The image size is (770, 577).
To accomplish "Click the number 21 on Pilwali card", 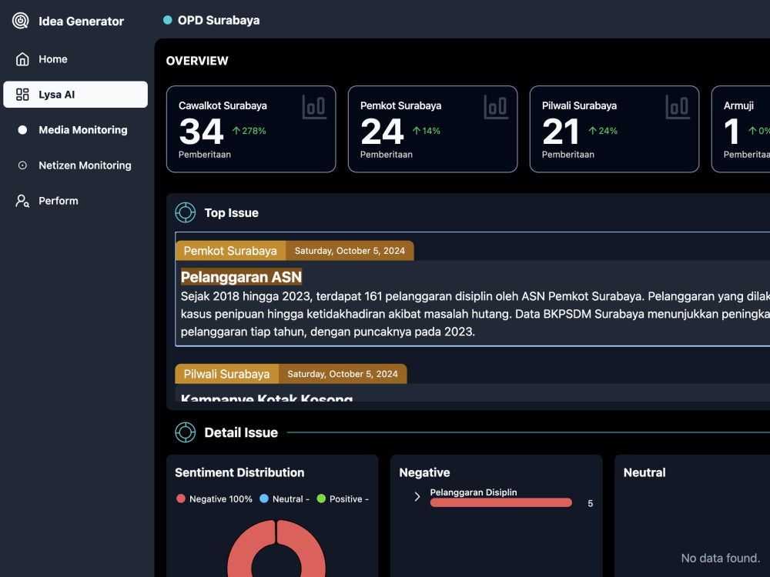I will [x=561, y=132].
